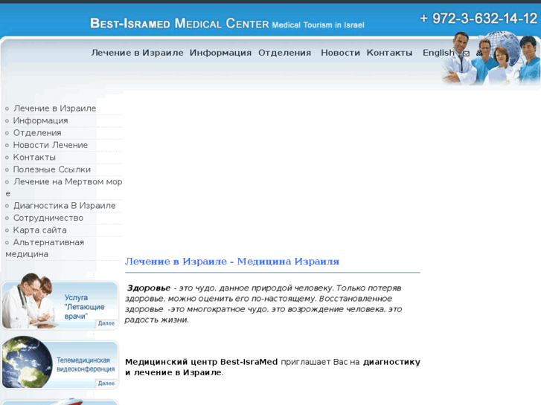
Task: Click the 'Best-Isramed Medical Center' header logo
Action: 179,24
